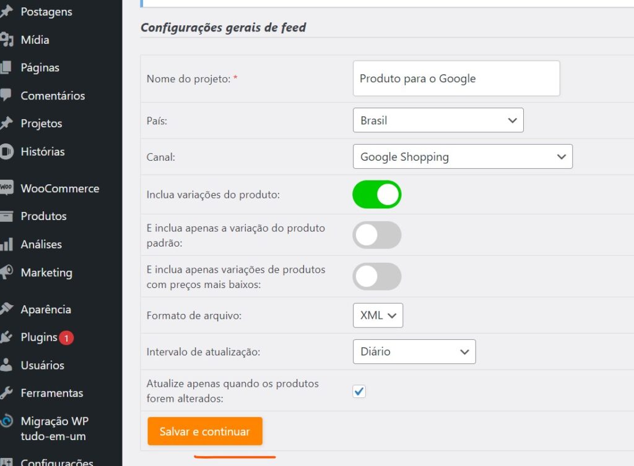634x466 pixels.
Task: Uncheck the update only when products change checkbox
Action: 359,391
